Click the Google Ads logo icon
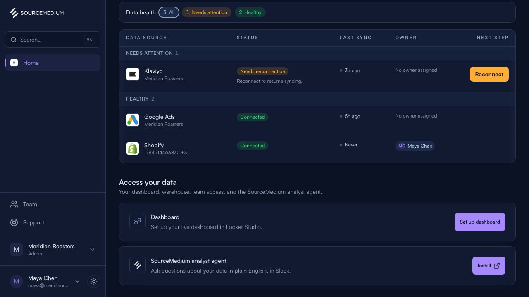The height and width of the screenshot is (297, 529). tap(133, 120)
